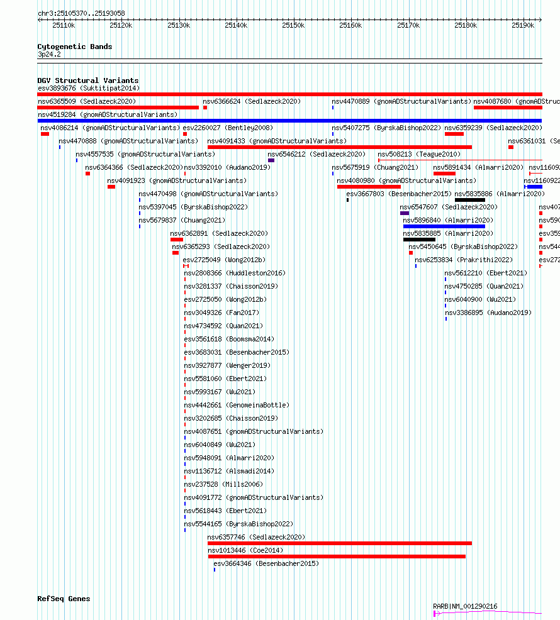Click the esv3893676 (Suktitipat2014) variant label
Screen dimensions: 560x620
click(x=89, y=88)
